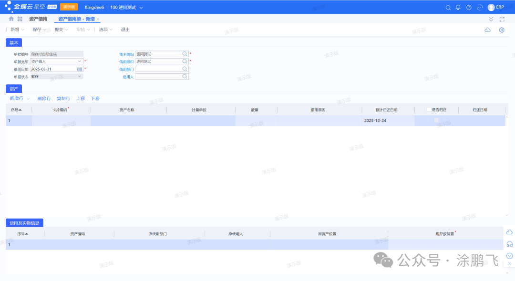Viewport: 515px width, 281px height.
Task: Click the notification bell icon
Action: click(x=458, y=8)
